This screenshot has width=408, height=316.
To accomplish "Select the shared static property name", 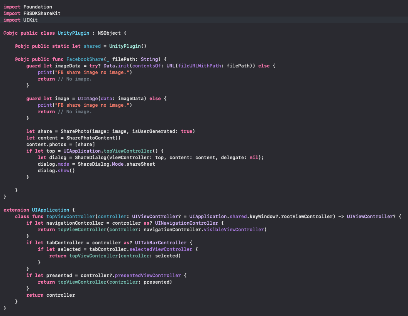I will pyautogui.click(x=92, y=46).
